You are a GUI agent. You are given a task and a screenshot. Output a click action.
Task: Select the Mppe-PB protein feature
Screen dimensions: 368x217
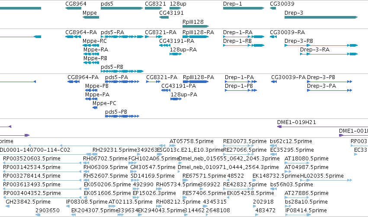point(91,90)
